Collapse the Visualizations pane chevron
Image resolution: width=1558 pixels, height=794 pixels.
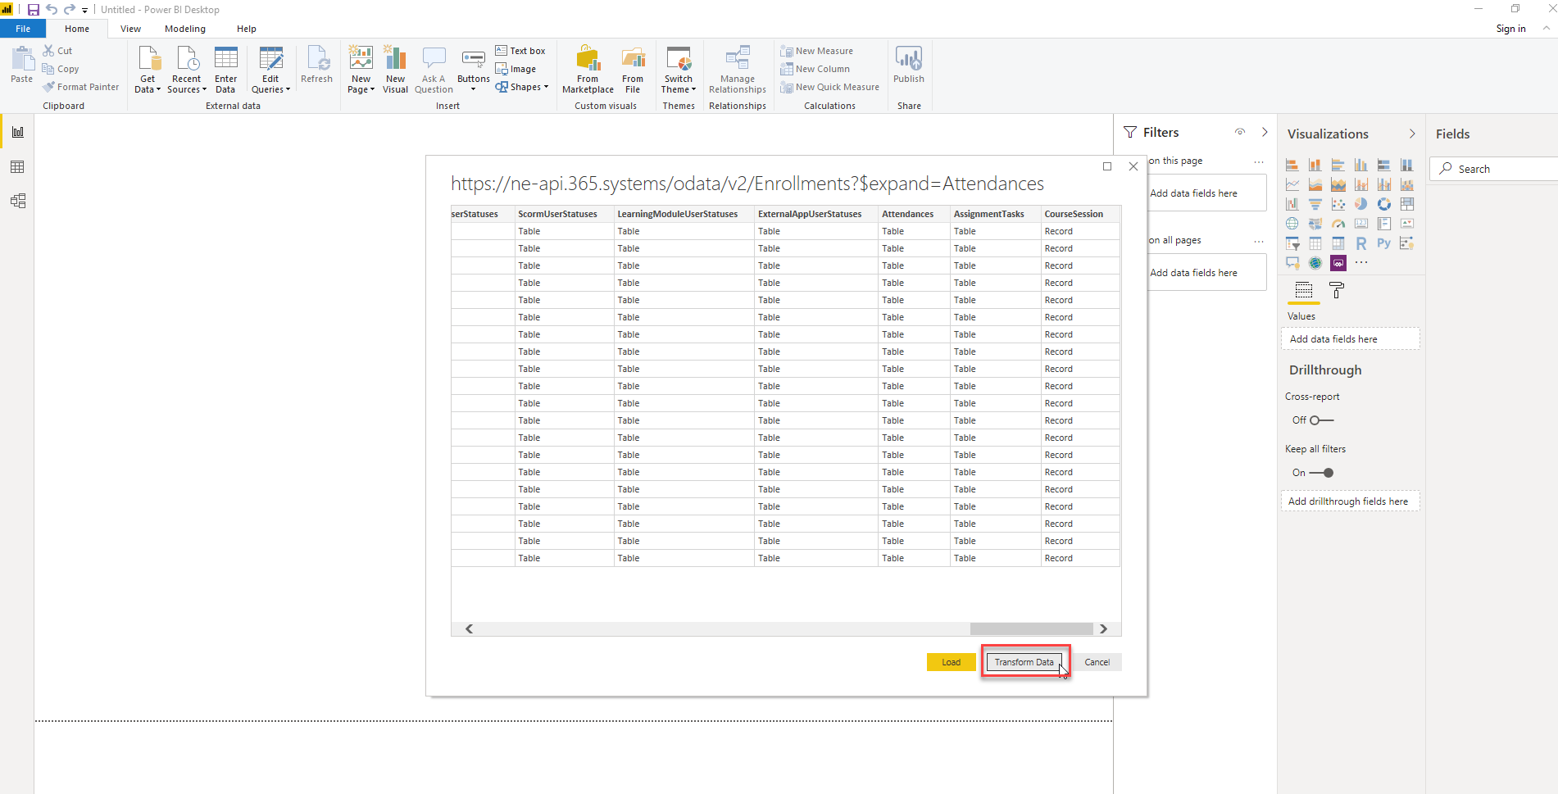click(1412, 134)
